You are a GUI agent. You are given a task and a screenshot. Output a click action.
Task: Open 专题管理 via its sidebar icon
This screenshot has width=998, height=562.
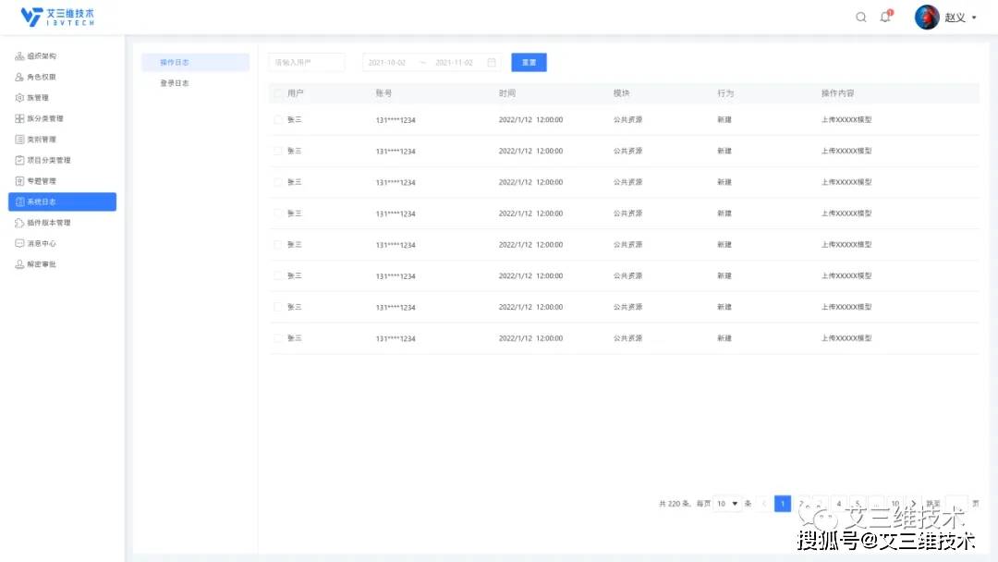tap(19, 181)
